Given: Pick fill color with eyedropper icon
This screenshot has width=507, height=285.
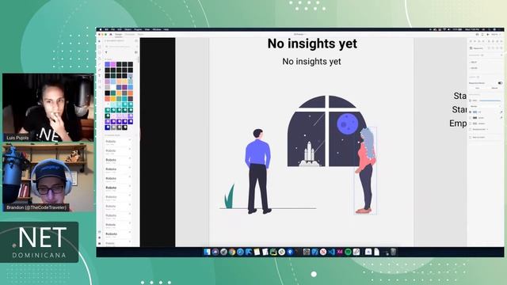Looking at the screenshot, I should click(x=501, y=112).
